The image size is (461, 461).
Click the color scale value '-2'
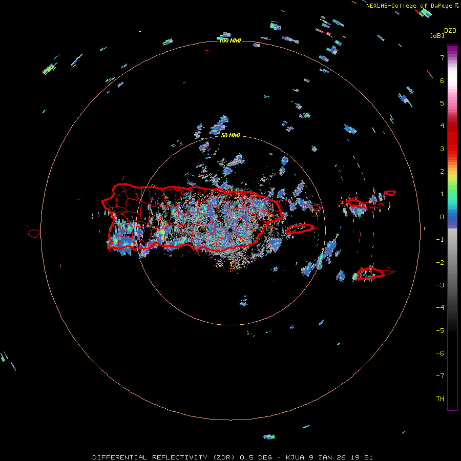pyautogui.click(x=440, y=263)
